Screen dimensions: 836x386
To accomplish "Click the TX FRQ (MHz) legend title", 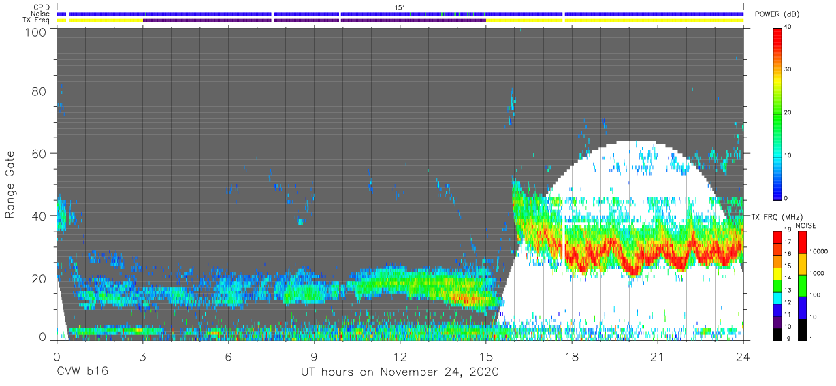I will [777, 216].
